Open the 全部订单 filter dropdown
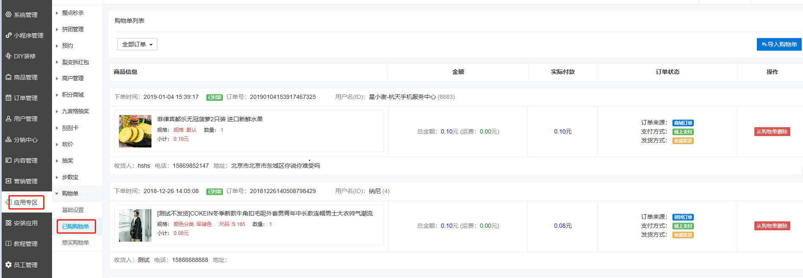 [137, 44]
